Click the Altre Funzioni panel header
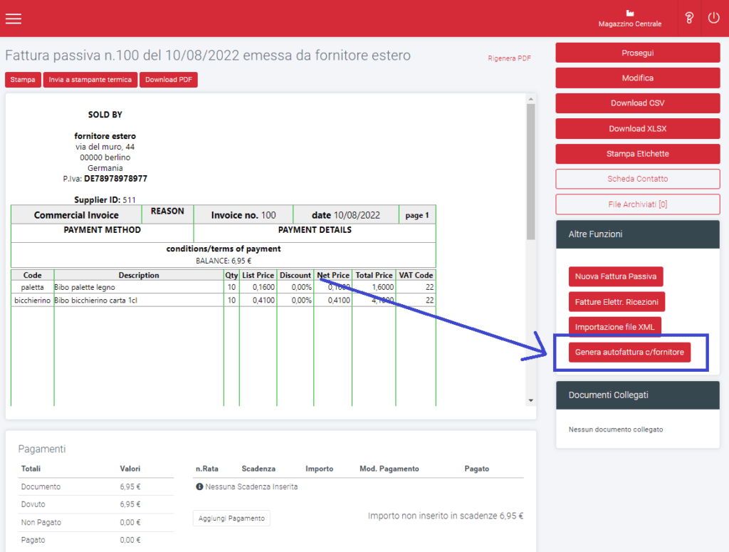The height and width of the screenshot is (552, 729). pyautogui.click(x=637, y=234)
